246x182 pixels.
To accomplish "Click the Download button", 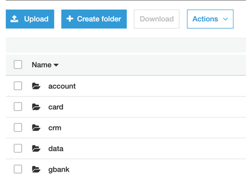I will pyautogui.click(x=157, y=19).
